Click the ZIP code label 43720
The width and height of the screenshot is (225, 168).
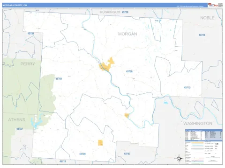pyautogui.click(x=125, y=12)
